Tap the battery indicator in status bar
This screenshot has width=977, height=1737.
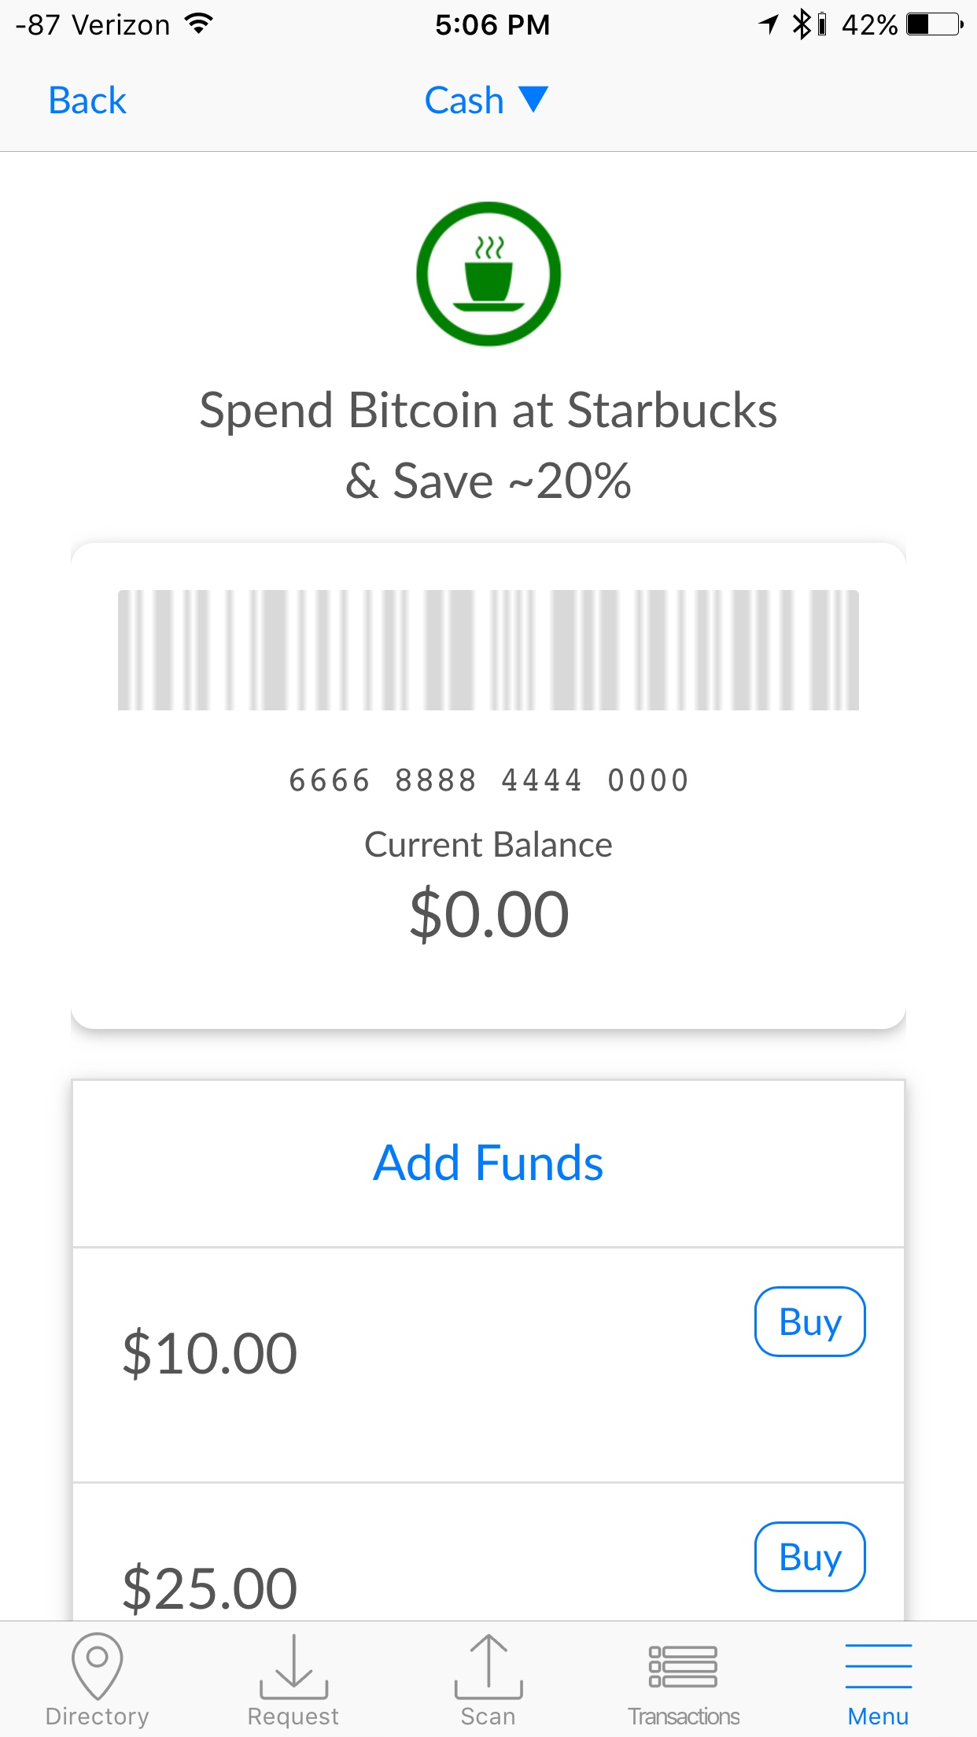[934, 24]
